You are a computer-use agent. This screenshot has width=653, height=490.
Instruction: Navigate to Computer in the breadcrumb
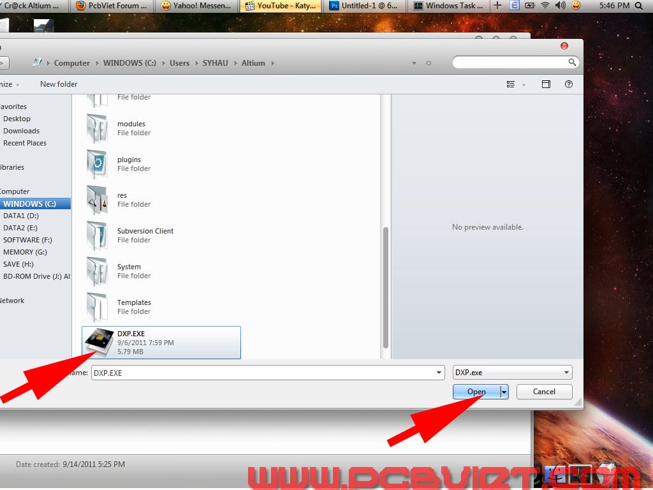click(71, 63)
